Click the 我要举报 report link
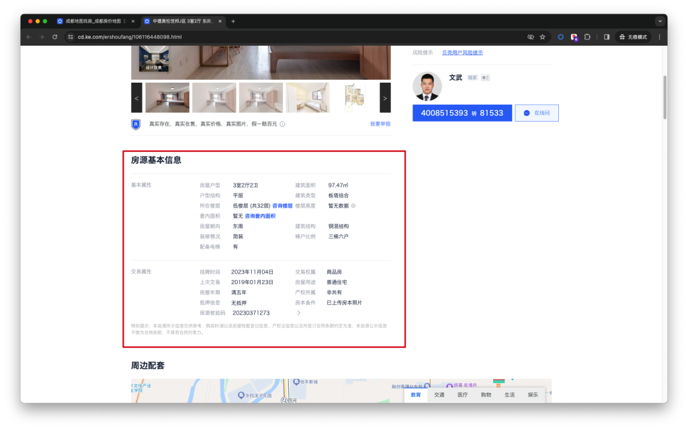The height and width of the screenshot is (430, 688). 380,124
